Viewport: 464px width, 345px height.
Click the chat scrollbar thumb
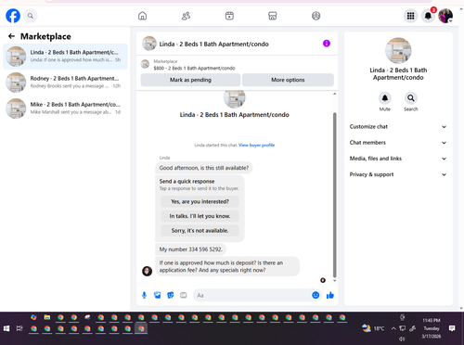pyautogui.click(x=334, y=195)
